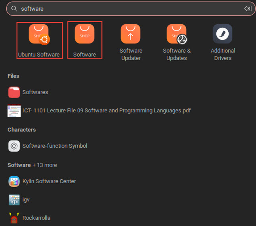Open the Additional Drivers app icon
256x226 pixels.
(x=223, y=34)
